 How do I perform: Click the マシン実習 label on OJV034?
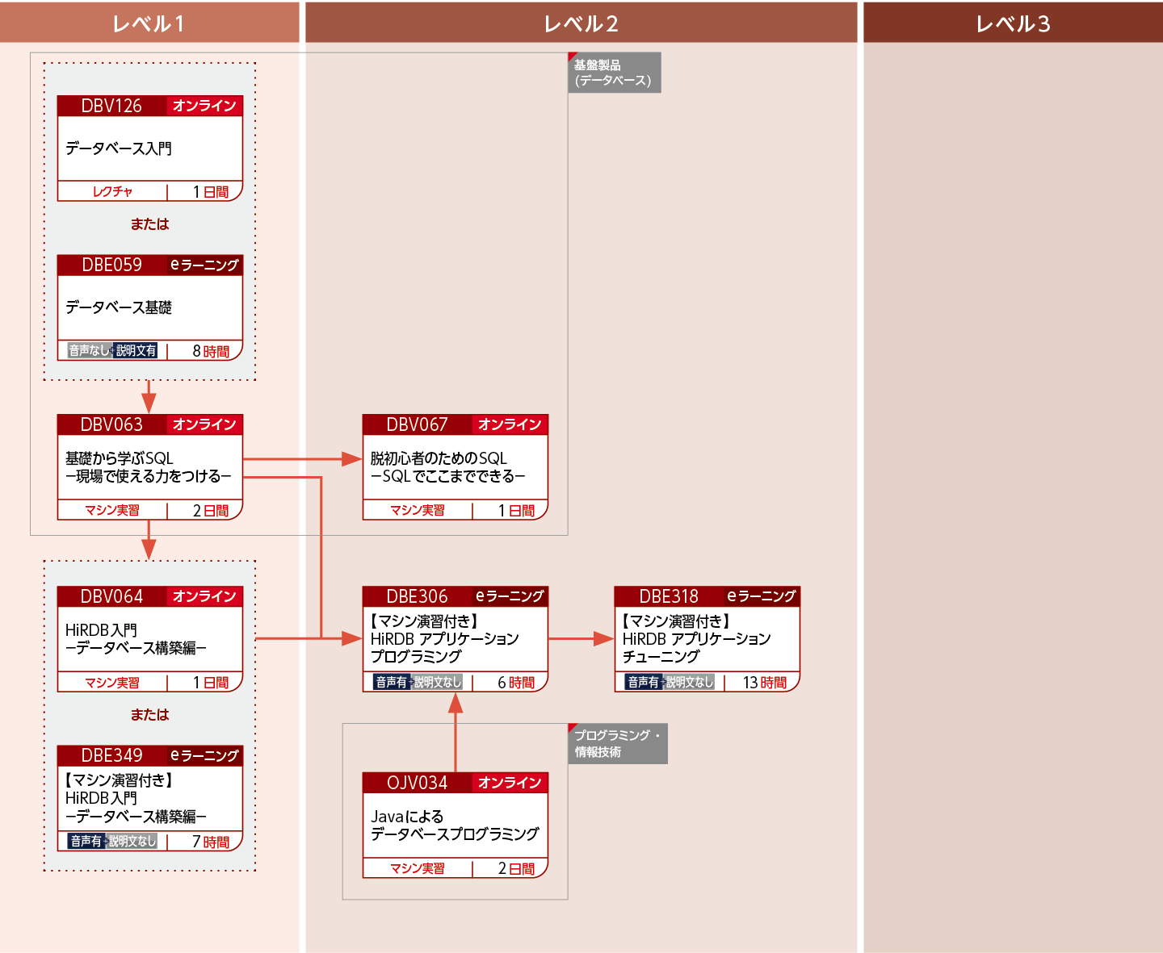tap(418, 868)
